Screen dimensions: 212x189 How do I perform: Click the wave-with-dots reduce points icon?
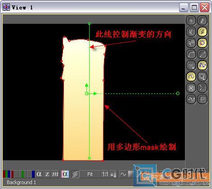(x=191, y=99)
